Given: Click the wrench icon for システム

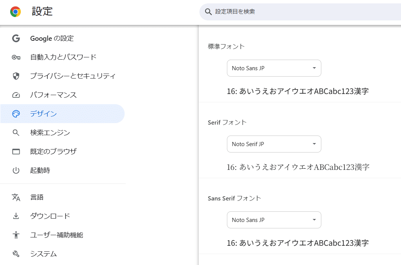Looking at the screenshot, I should click(x=16, y=254).
